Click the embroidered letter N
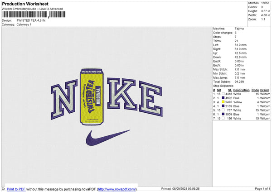Viewport: 272px width, 192px height. pyautogui.click(x=64, y=100)
